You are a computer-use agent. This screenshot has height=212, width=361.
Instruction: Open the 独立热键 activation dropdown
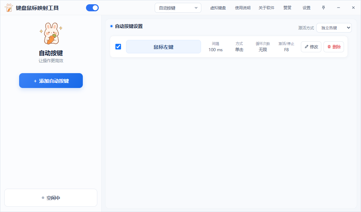click(x=334, y=28)
